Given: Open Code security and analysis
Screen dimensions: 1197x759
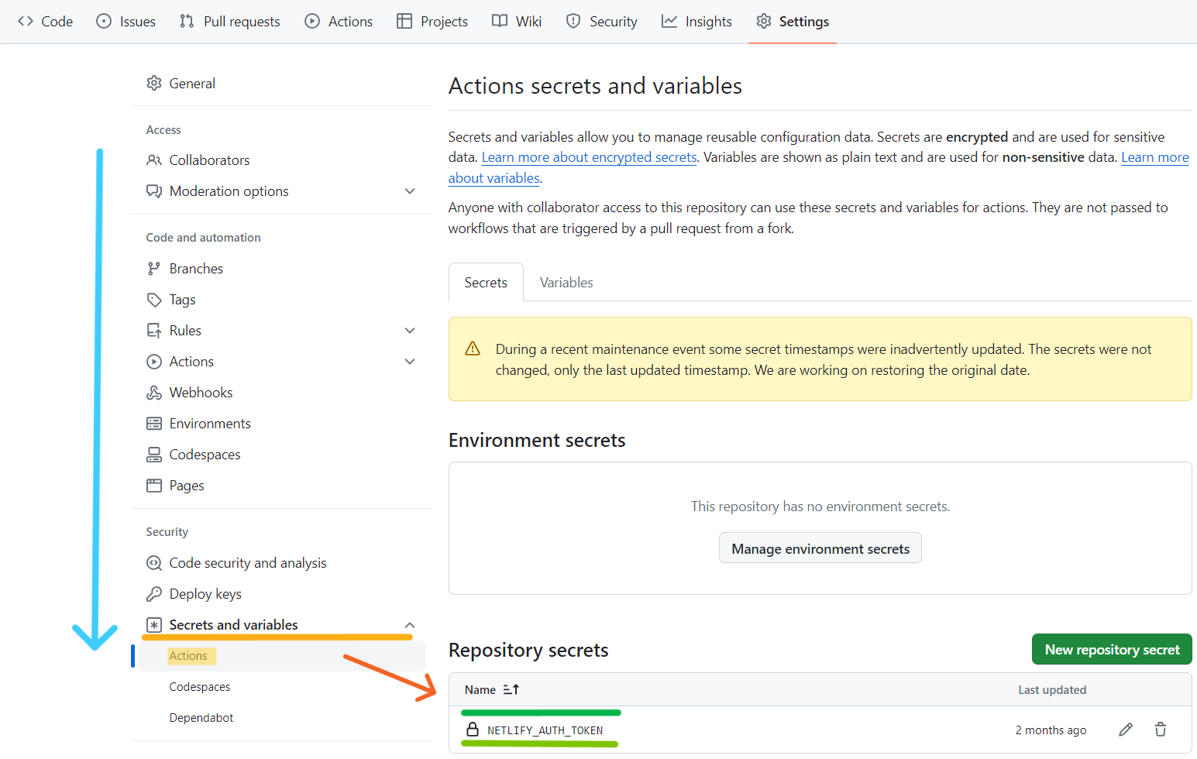Looking at the screenshot, I should coord(248,563).
